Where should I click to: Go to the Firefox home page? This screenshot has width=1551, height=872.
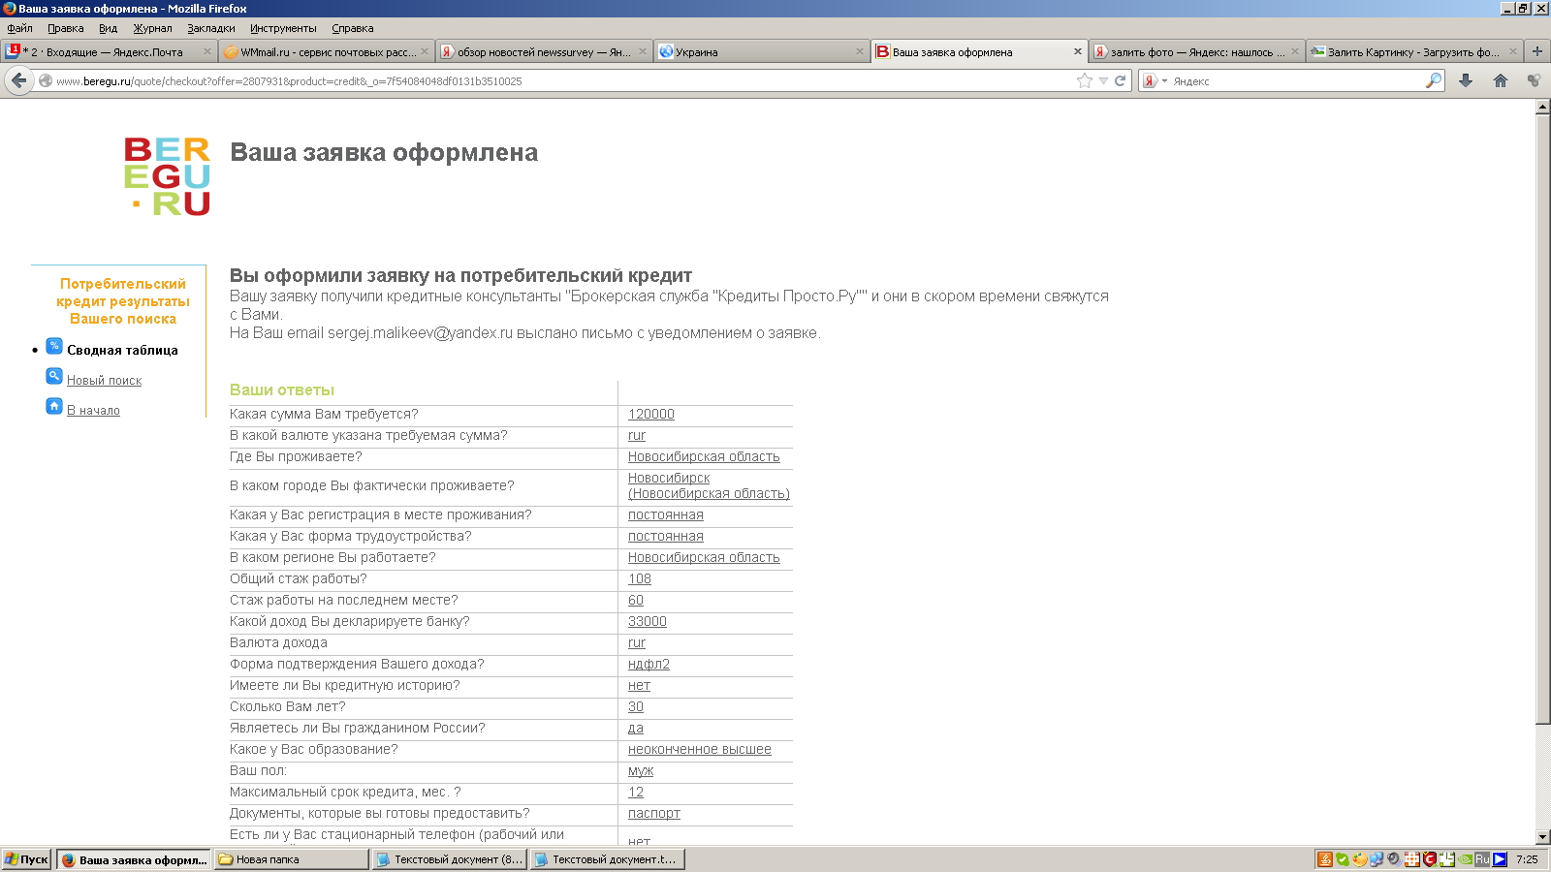point(1501,80)
